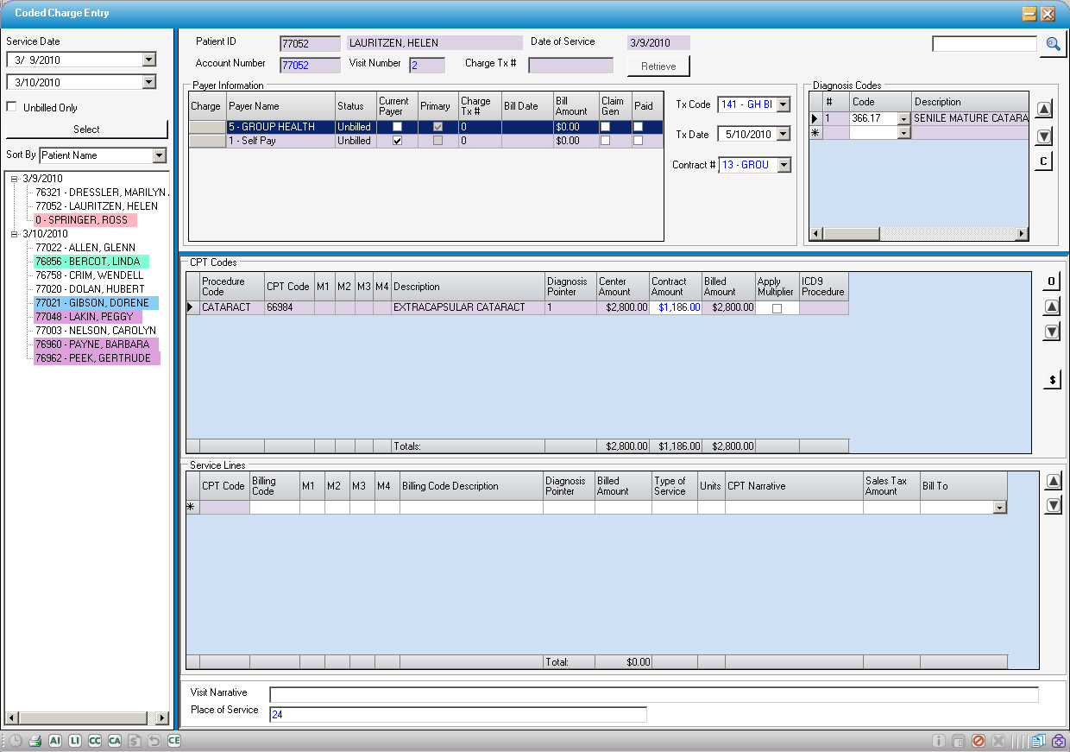Enable the Unbilled Only checkbox

pos(12,107)
